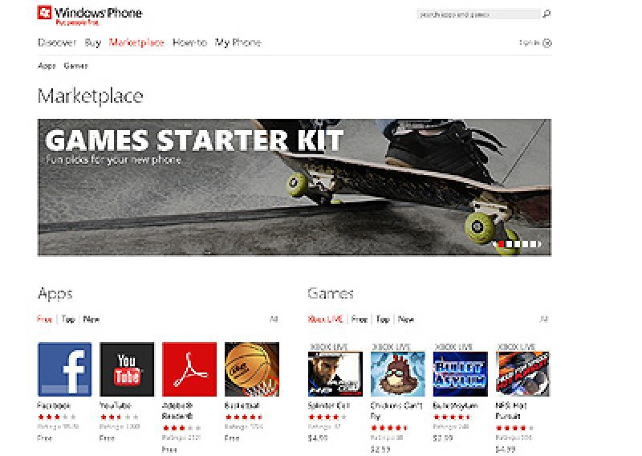The height and width of the screenshot is (456, 642).
Task: Open the Facebook app tile
Action: click(65, 369)
